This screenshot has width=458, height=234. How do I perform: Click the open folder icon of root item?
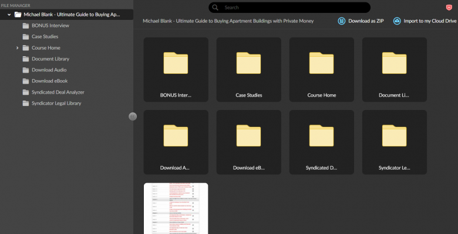[x=18, y=15]
